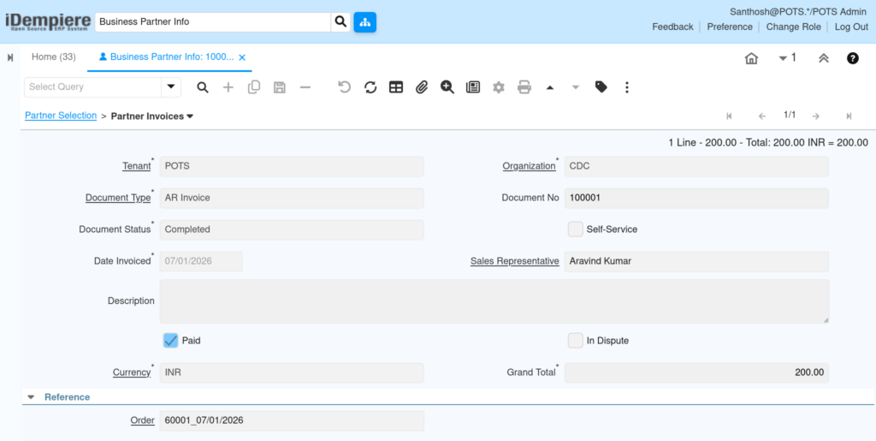Open the Preference link

click(x=730, y=27)
